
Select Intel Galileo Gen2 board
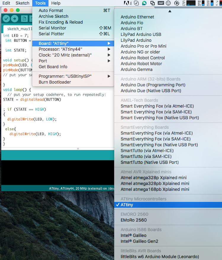click(x=168, y=241)
